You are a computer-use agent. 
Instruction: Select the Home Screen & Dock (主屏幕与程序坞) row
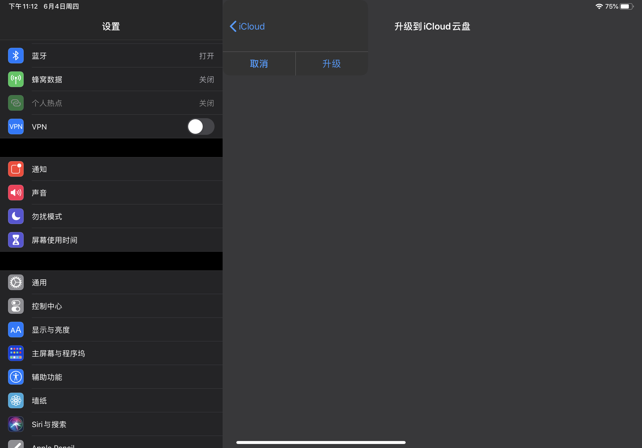tap(112, 353)
